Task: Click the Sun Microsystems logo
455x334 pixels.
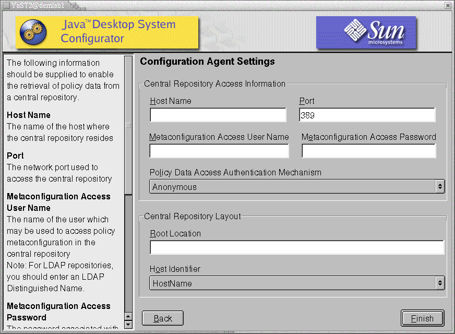Action: tap(366, 32)
